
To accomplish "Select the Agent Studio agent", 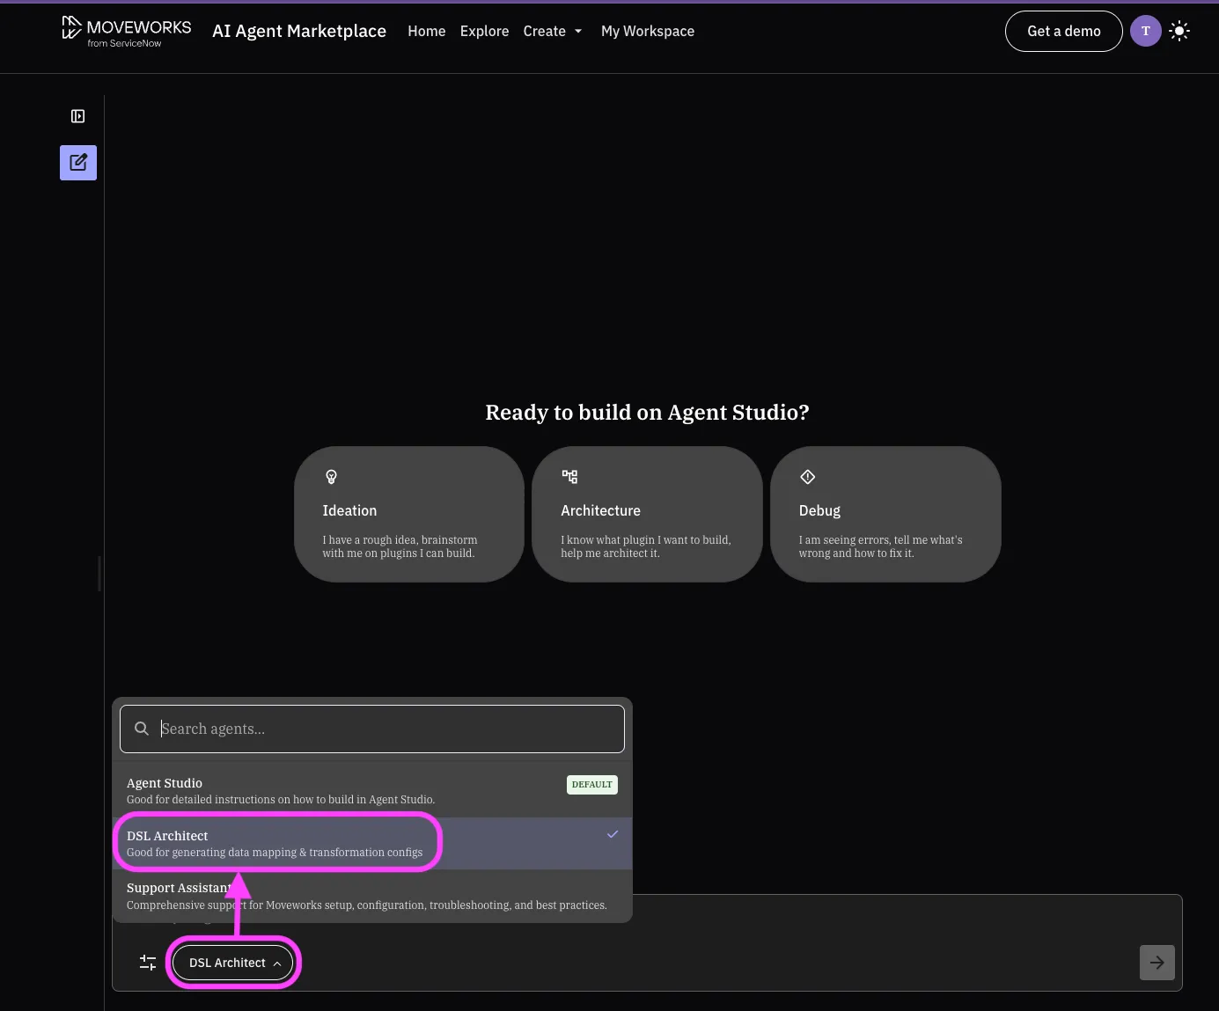I will 372,791.
